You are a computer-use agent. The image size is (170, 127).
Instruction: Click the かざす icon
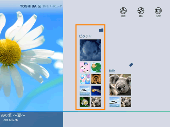158,10
